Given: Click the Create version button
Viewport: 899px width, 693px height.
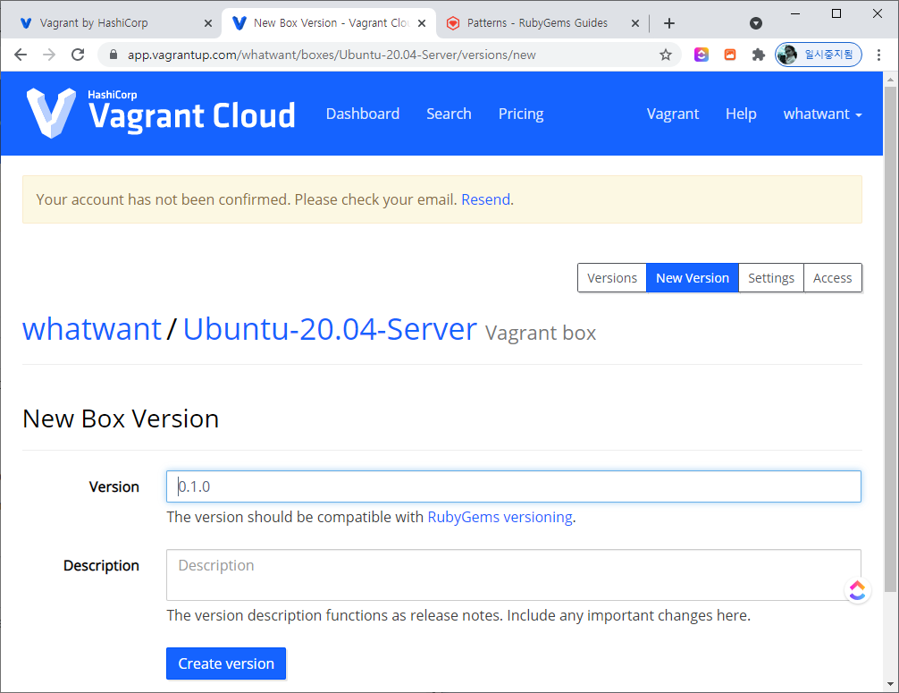Looking at the screenshot, I should pyautogui.click(x=226, y=663).
